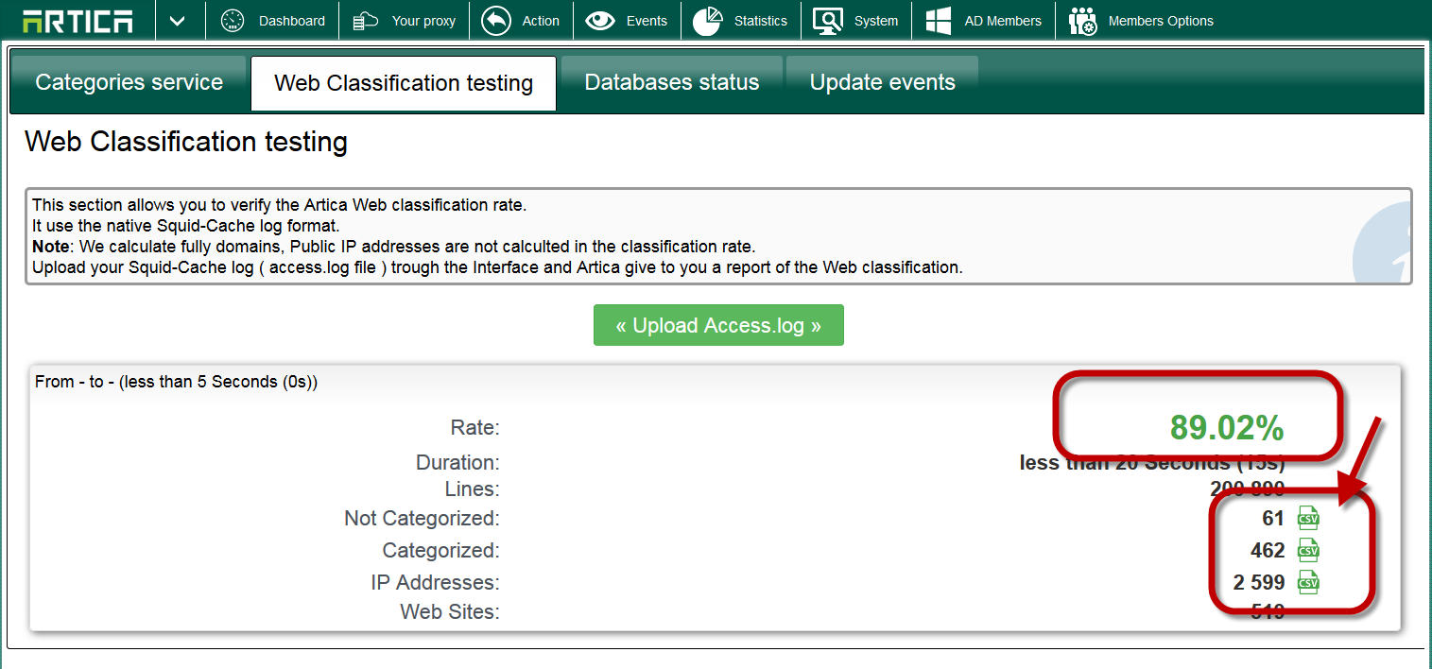Open the Action menu
This screenshot has width=1432, height=669.
521,21
